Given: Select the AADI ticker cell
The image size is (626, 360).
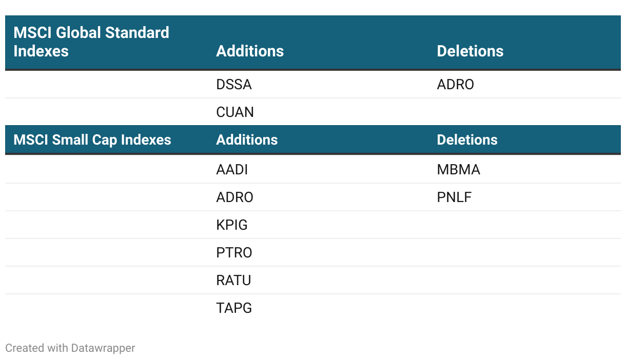Looking at the screenshot, I should tap(232, 170).
